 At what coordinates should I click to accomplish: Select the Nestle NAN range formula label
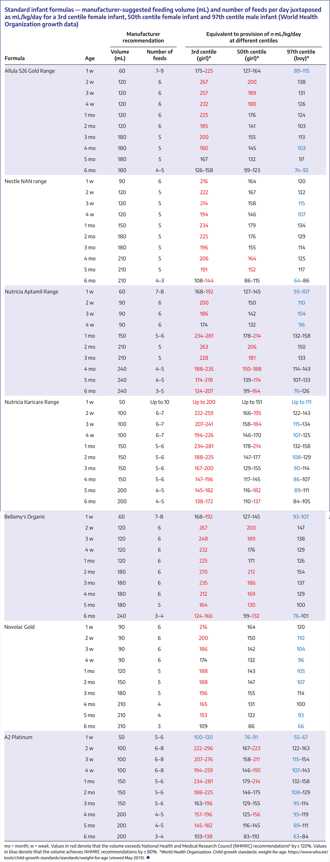(x=26, y=181)
